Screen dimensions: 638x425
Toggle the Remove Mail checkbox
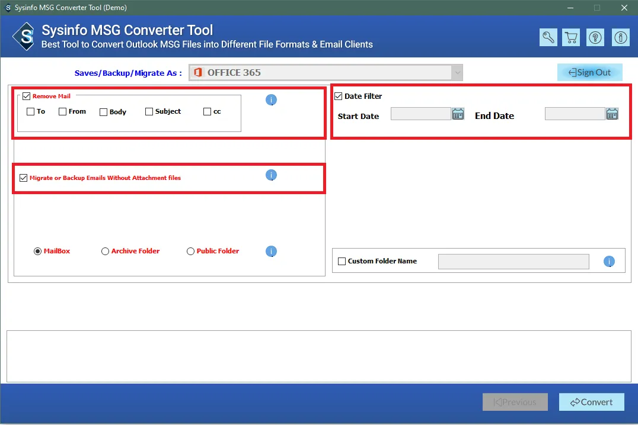coord(27,96)
